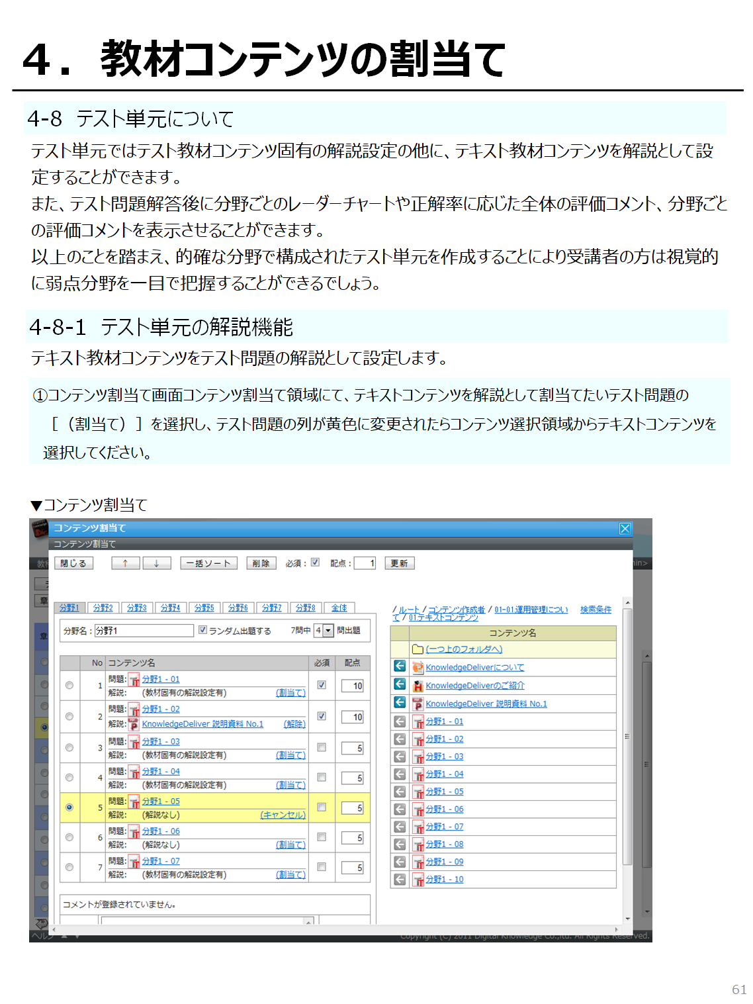The height and width of the screenshot is (1004, 753).
Task: Click the 一括ソート button
Action: [208, 563]
